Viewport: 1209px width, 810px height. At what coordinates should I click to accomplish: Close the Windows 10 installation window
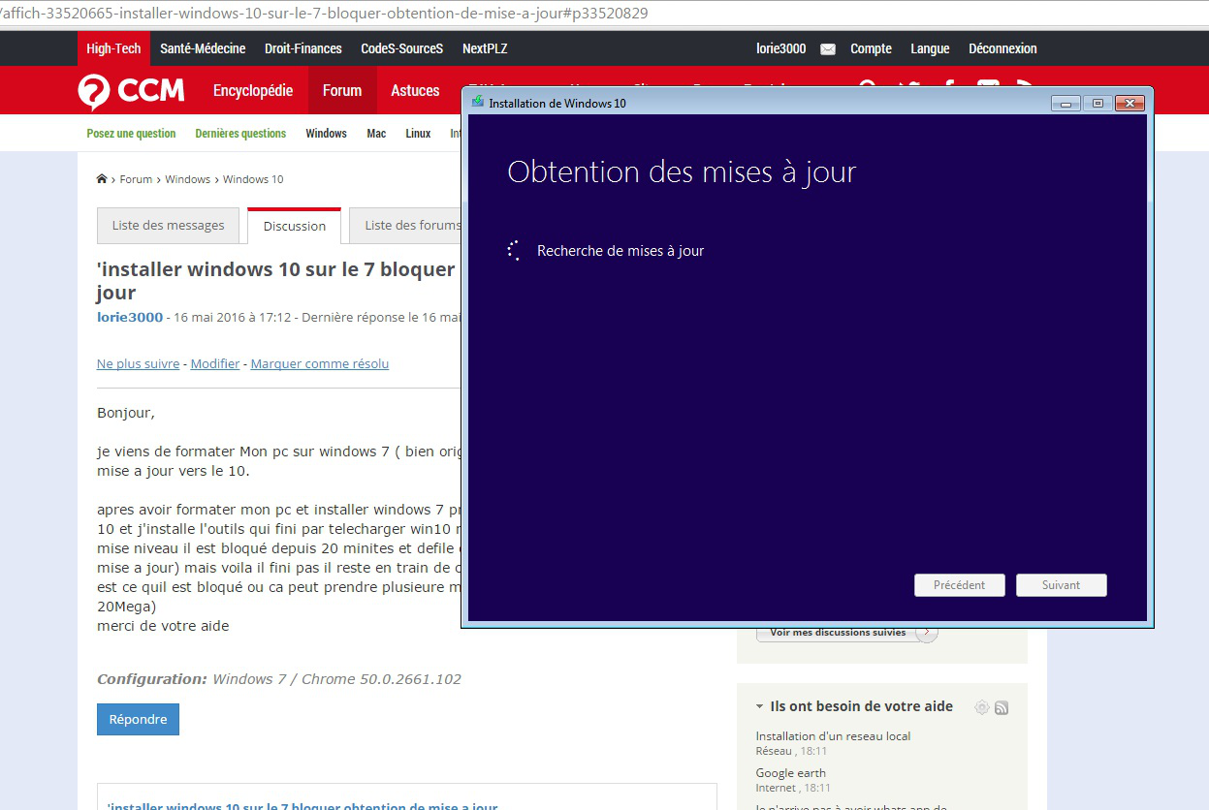pyautogui.click(x=1129, y=103)
